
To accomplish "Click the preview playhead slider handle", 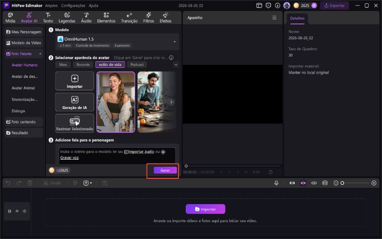I will (x=186, y=166).
